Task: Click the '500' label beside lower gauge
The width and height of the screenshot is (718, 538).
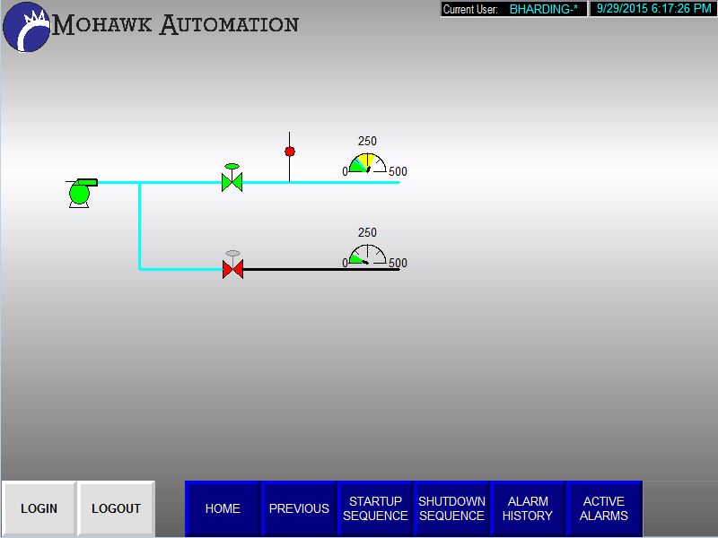Action: click(x=398, y=263)
